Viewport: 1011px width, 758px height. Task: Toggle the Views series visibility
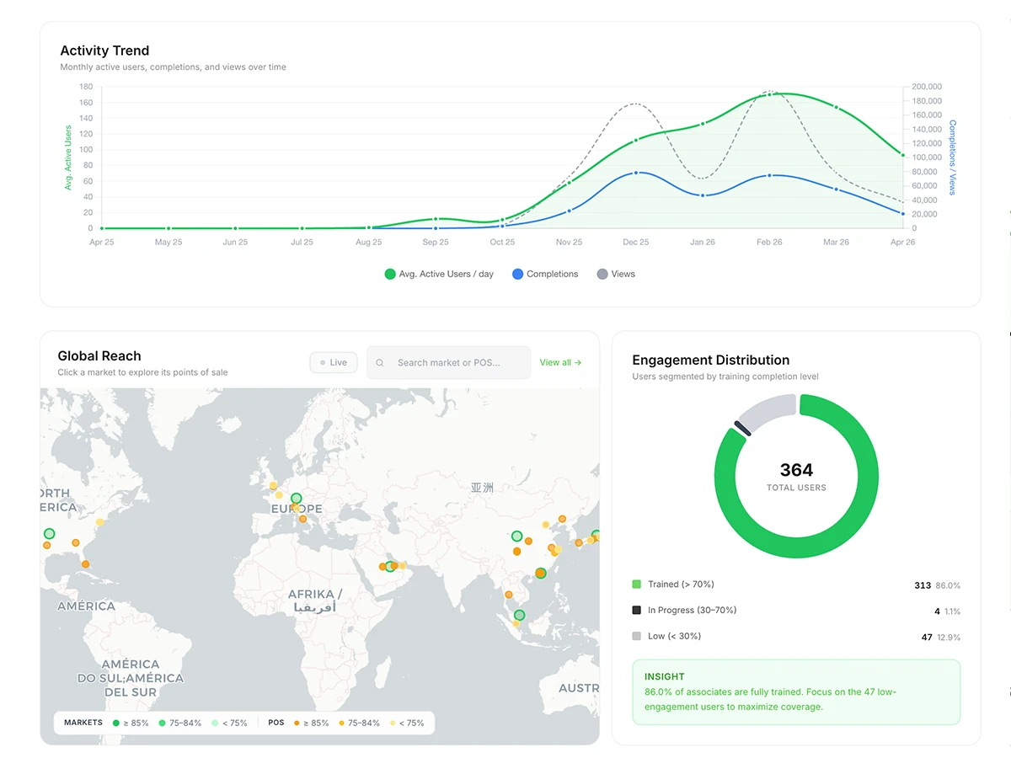615,274
